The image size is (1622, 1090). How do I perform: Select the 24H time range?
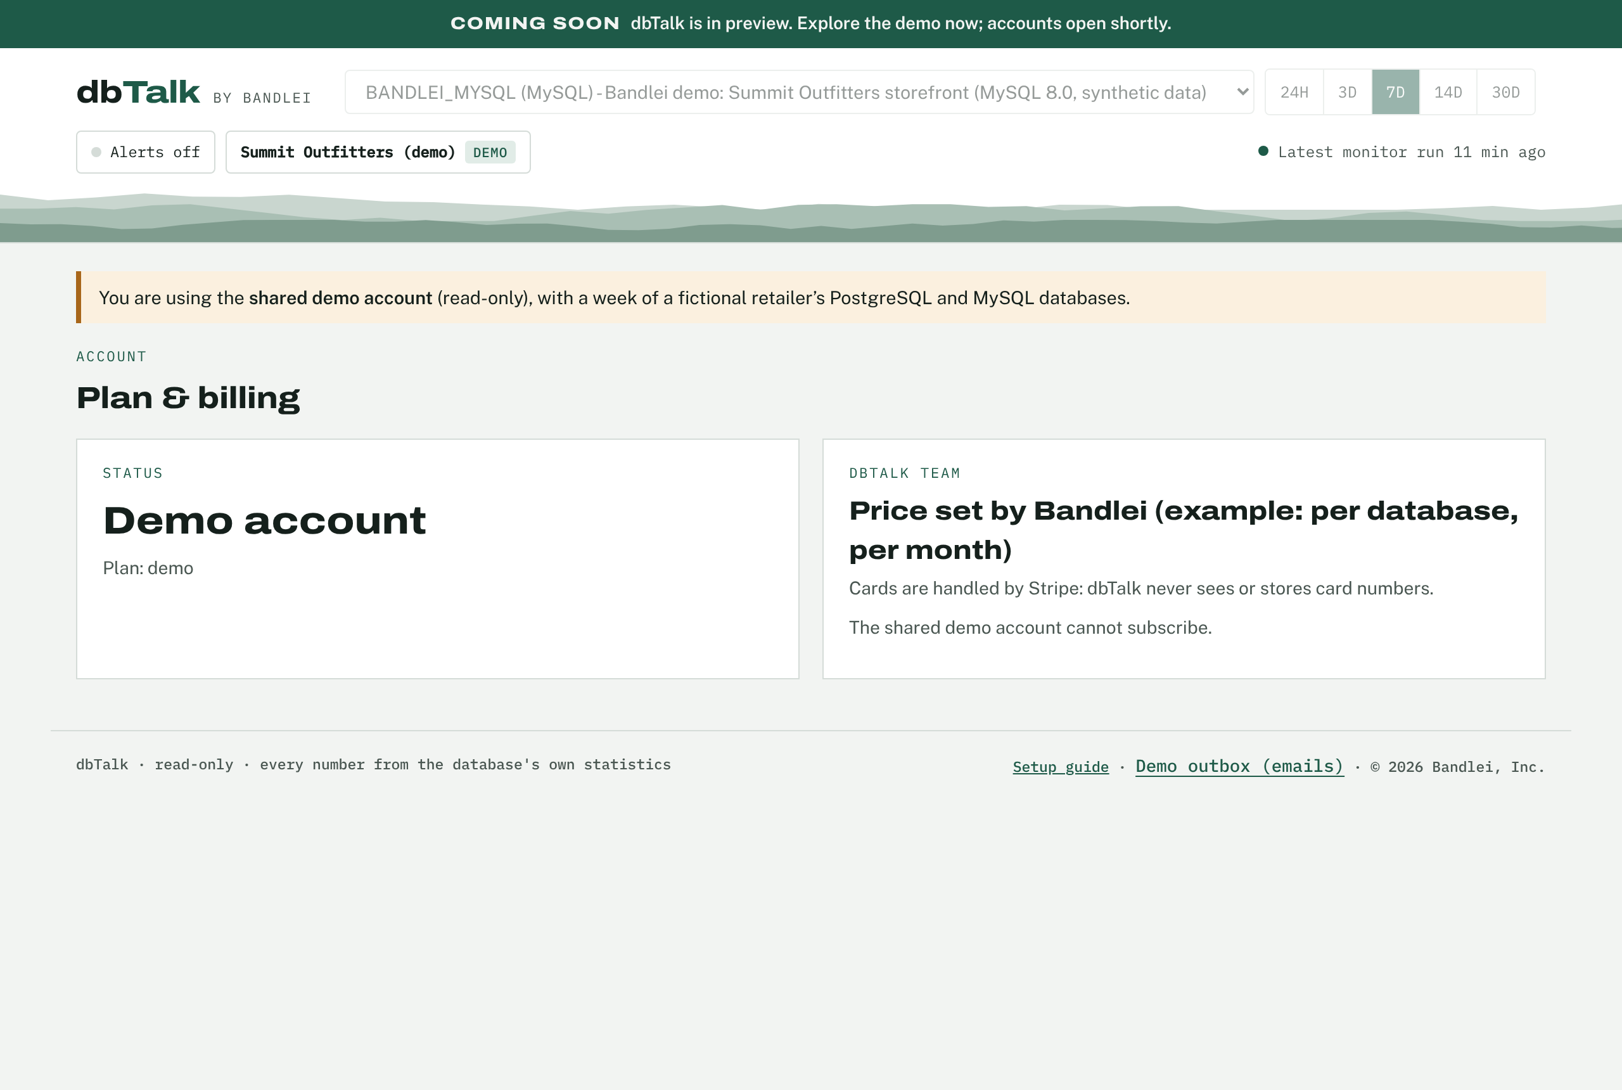click(x=1294, y=92)
